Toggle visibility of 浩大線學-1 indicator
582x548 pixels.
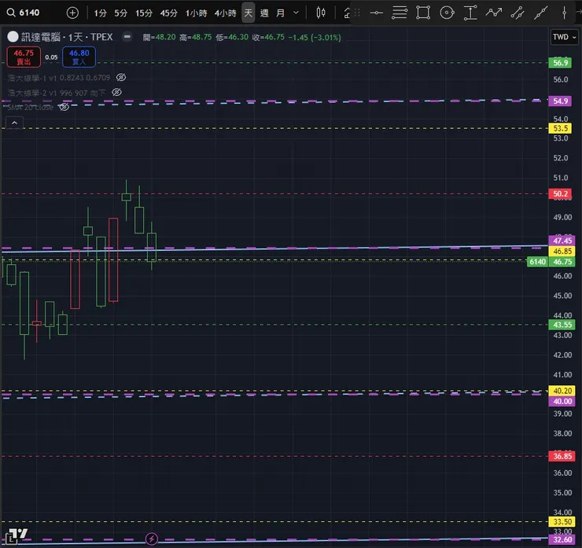click(x=121, y=78)
